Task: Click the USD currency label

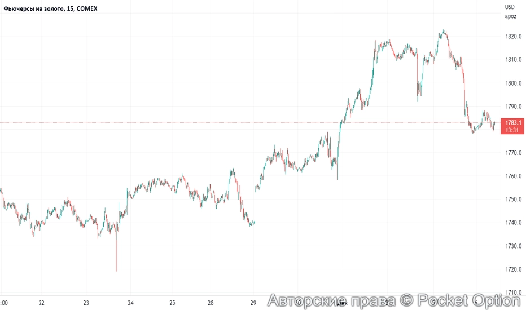Action: 510,7
